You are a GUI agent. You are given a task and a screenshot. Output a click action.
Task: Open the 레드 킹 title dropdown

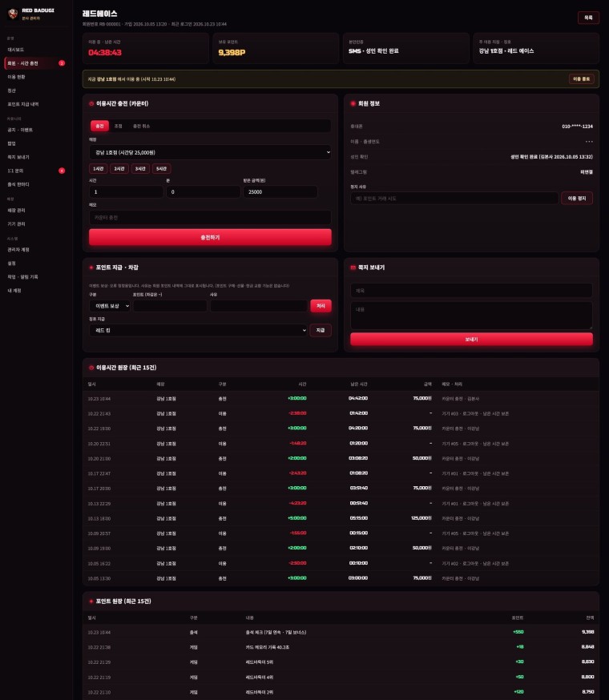pyautogui.click(x=199, y=330)
